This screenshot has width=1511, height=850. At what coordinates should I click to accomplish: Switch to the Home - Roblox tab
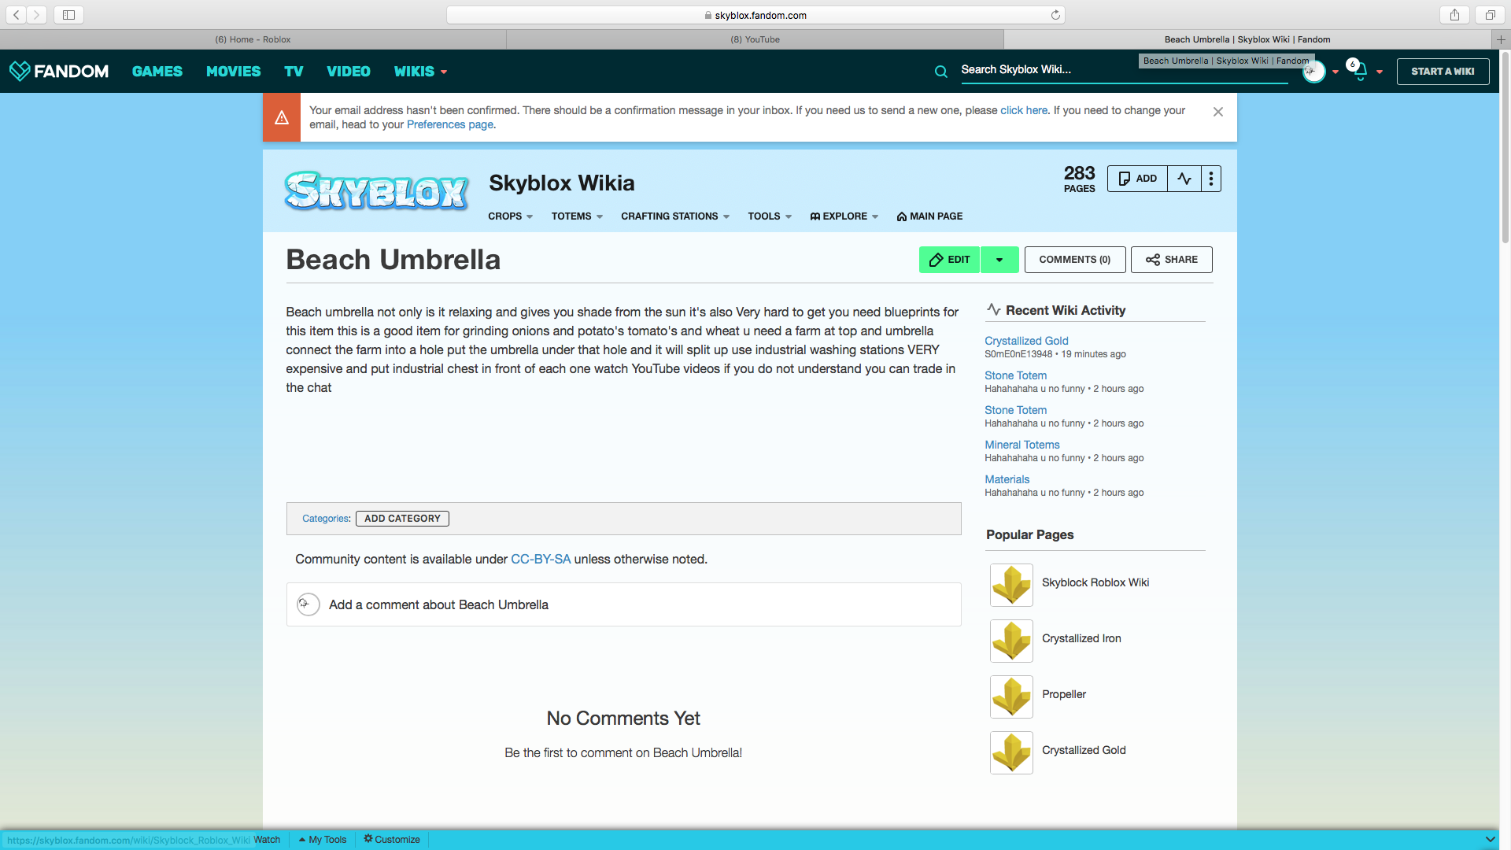(x=253, y=39)
